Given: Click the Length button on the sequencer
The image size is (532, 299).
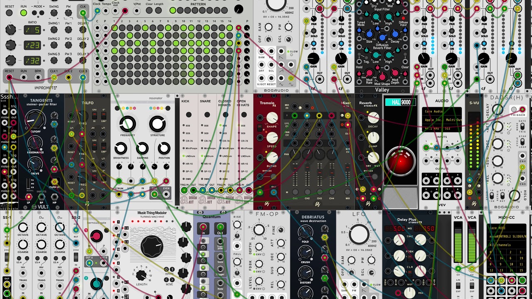Looking at the screenshot, I should [158, 10].
